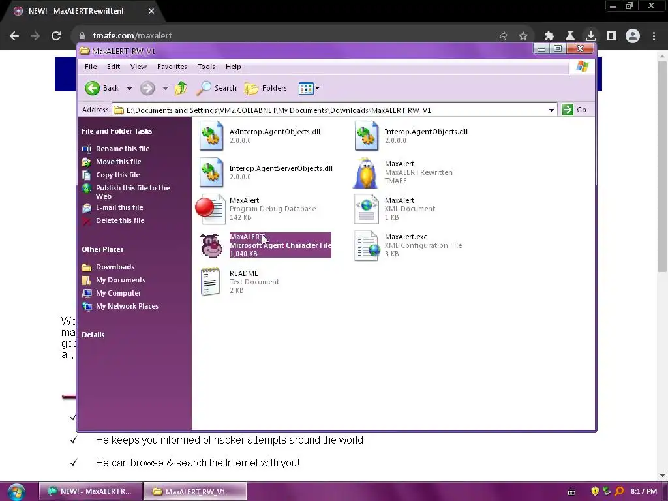Open the Tools menu
This screenshot has height=501, width=668.
206,67
